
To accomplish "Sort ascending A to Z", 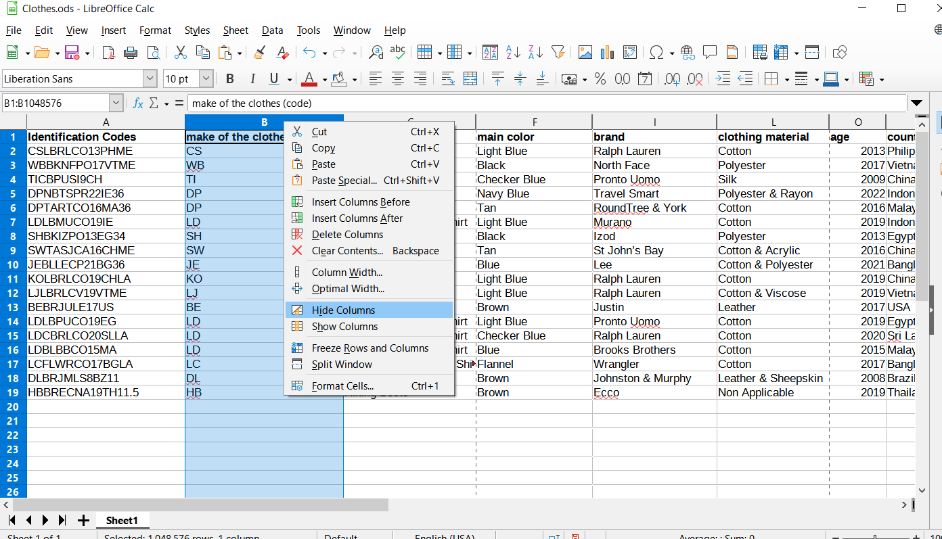I will coord(514,52).
